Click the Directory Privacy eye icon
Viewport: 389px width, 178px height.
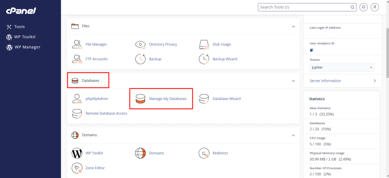(140, 44)
